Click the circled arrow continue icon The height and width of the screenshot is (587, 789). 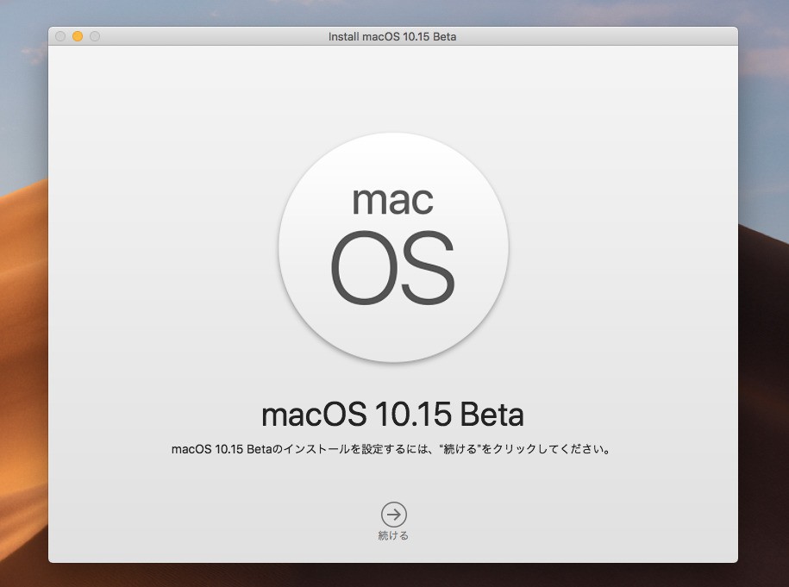tap(393, 514)
